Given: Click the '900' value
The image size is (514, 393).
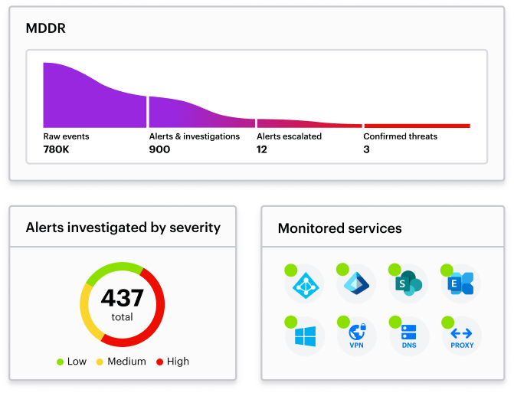Looking at the screenshot, I should (159, 149).
